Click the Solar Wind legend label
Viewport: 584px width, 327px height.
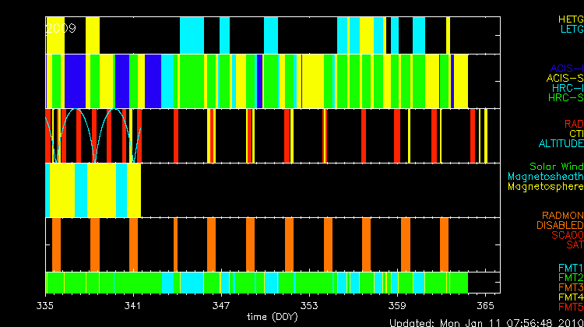[x=556, y=167]
